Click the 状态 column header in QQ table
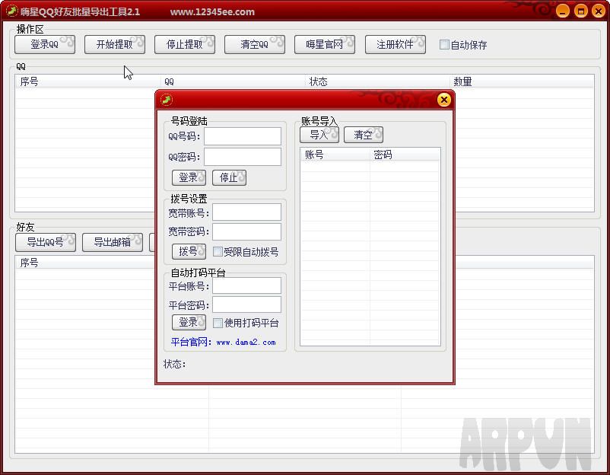This screenshot has height=475, width=610. click(377, 81)
